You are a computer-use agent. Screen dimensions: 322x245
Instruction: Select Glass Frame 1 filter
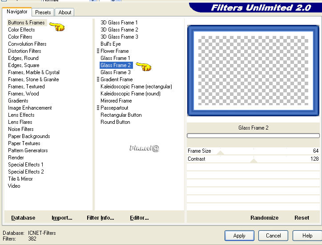coord(115,58)
